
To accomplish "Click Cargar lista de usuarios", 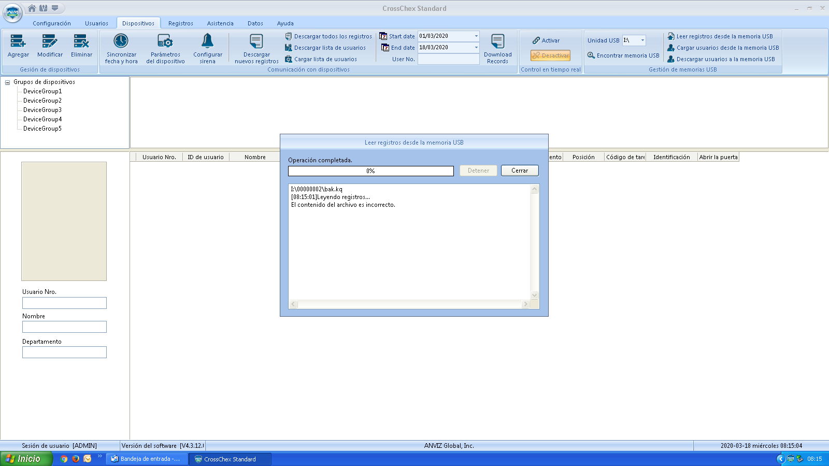I will (x=321, y=59).
